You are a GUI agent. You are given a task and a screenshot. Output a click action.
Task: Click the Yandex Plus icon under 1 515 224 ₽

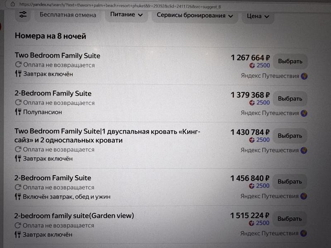pos(251,223)
